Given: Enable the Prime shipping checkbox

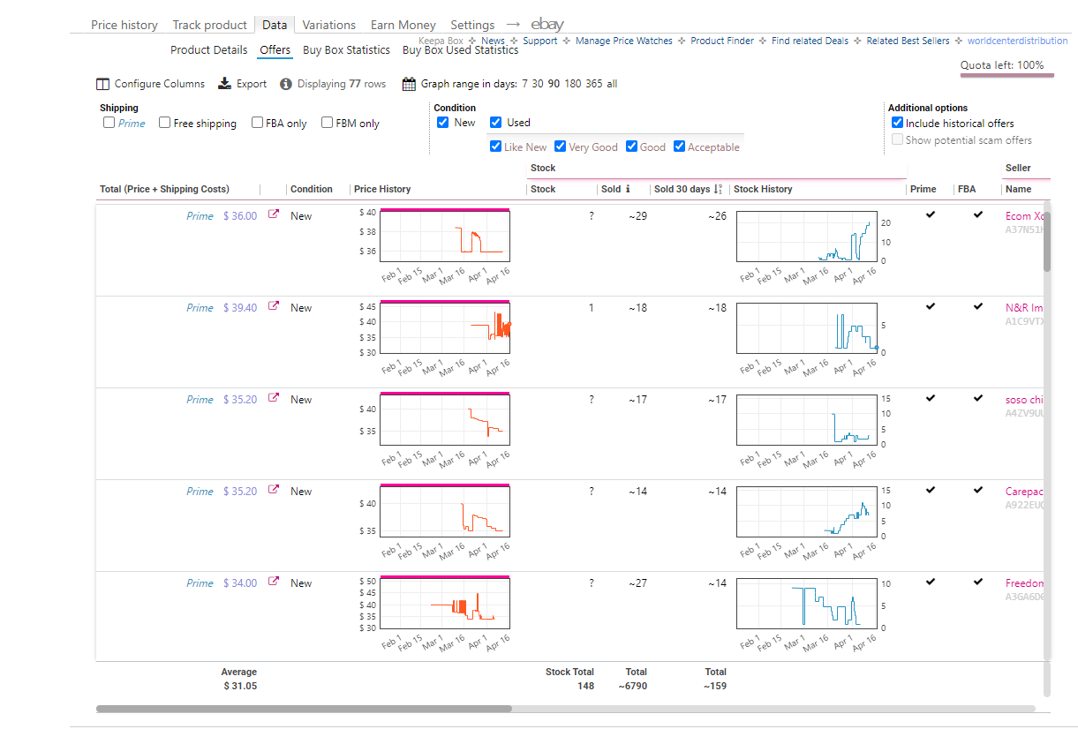Looking at the screenshot, I should click(109, 123).
